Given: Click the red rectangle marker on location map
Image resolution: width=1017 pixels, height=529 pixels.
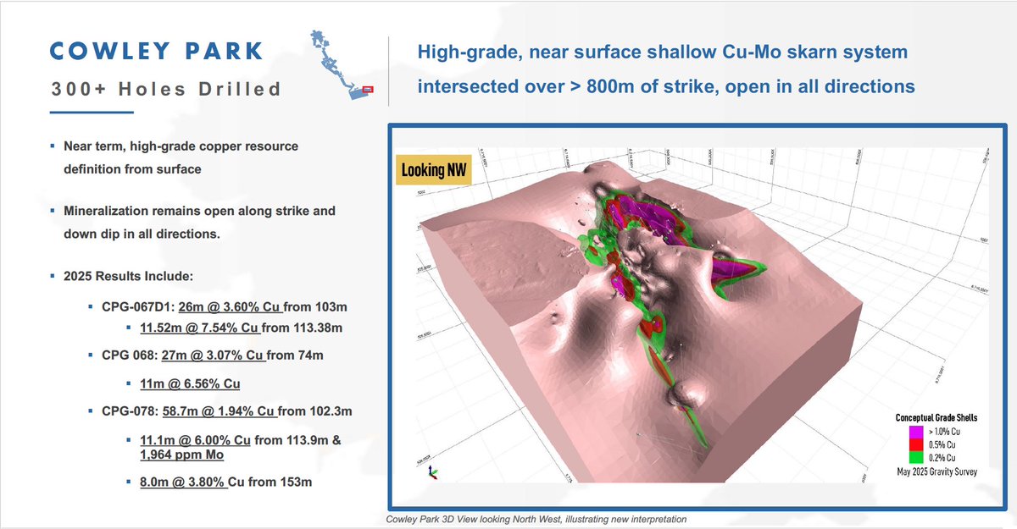Looking at the screenshot, I should [x=368, y=88].
